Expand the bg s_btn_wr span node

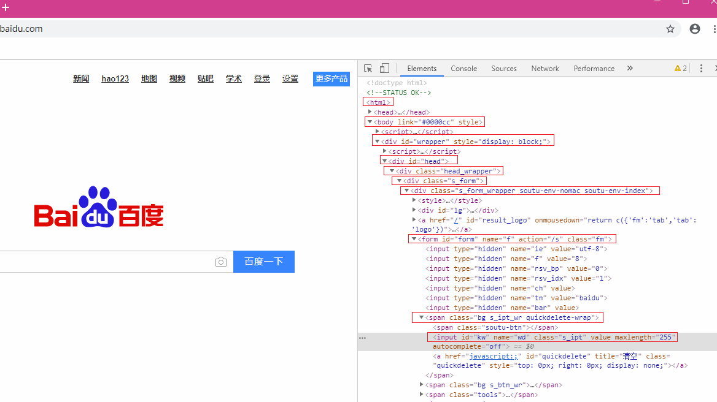(421, 385)
